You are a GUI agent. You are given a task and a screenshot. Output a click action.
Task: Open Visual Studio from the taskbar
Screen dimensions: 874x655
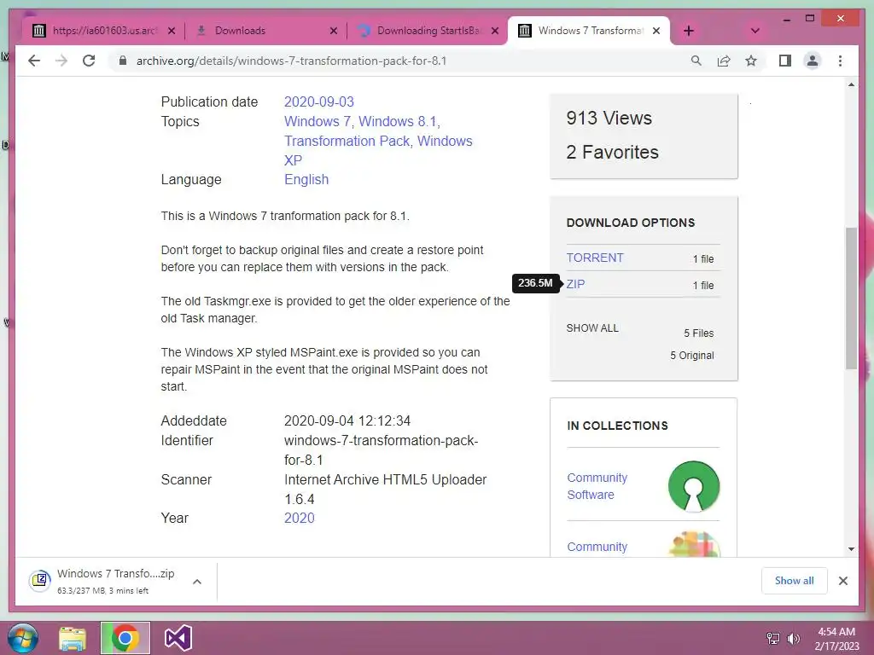pos(178,638)
